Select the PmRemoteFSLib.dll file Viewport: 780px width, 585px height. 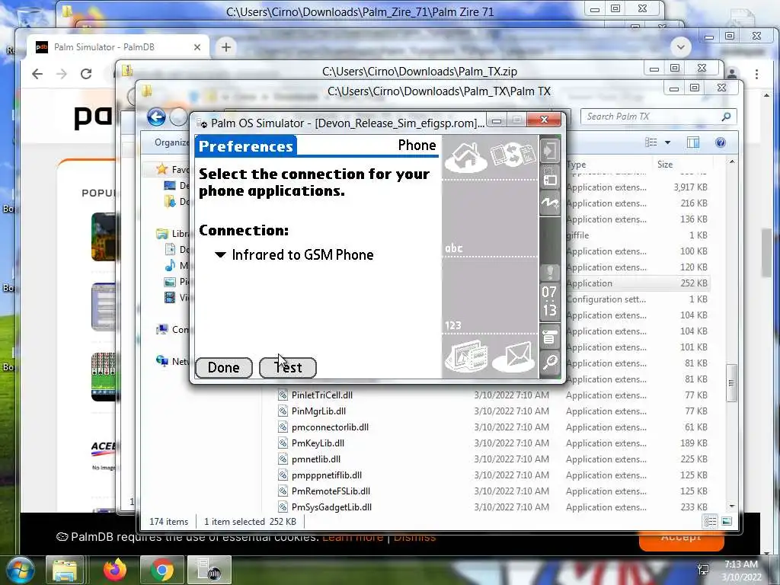pos(331,491)
